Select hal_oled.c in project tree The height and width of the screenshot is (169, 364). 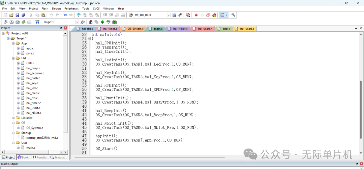click(x=33, y=93)
